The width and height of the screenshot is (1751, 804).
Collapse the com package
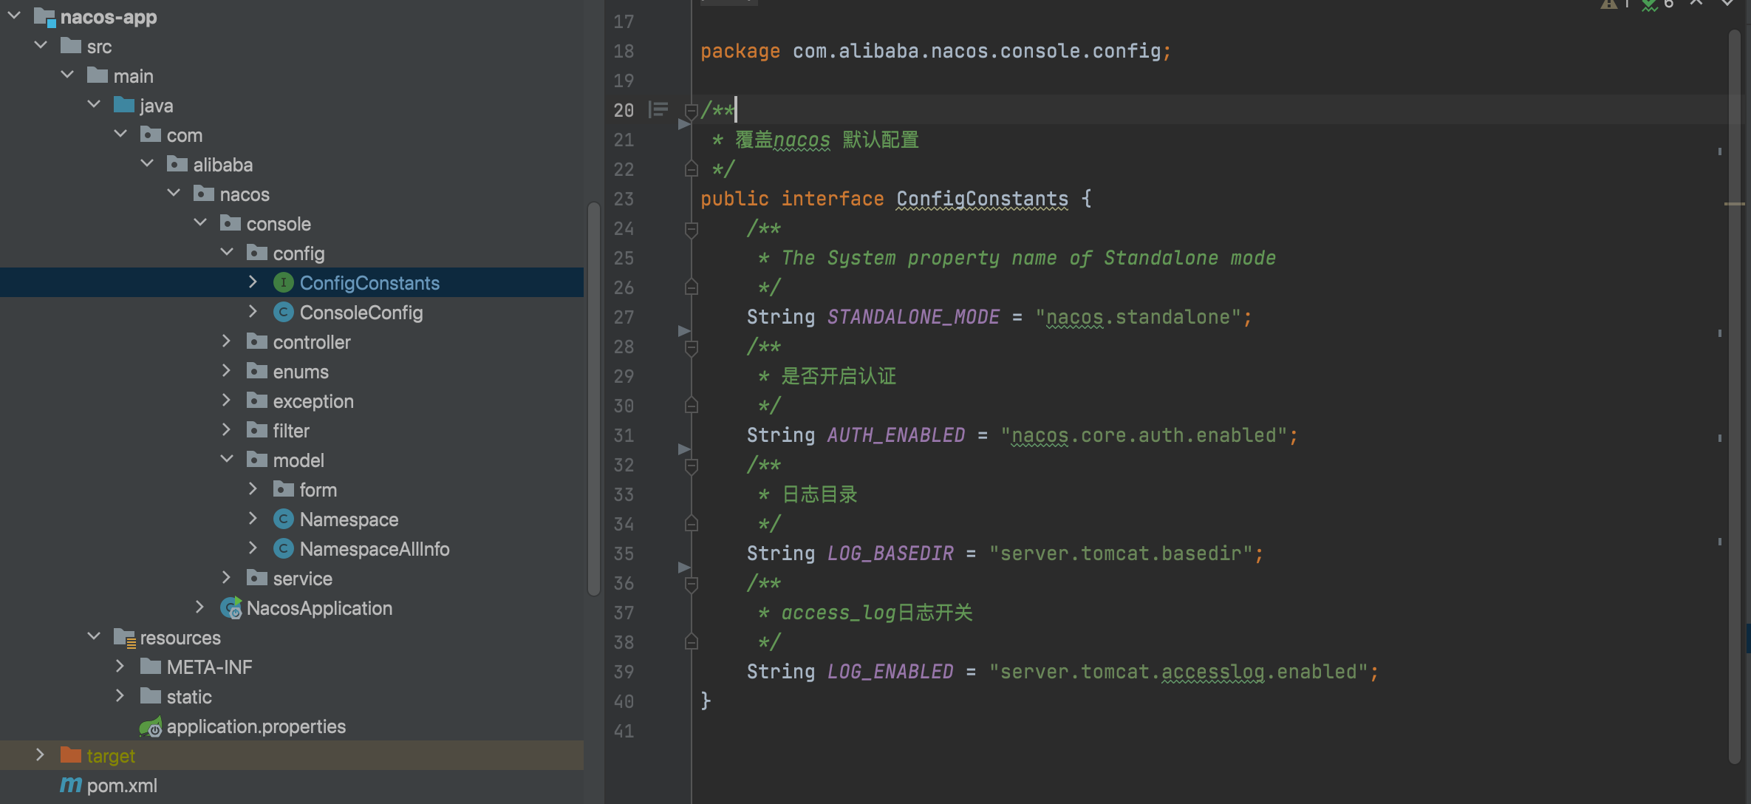coord(120,134)
